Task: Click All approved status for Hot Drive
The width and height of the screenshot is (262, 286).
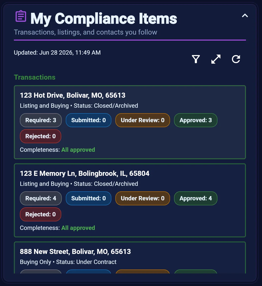Action: point(78,150)
